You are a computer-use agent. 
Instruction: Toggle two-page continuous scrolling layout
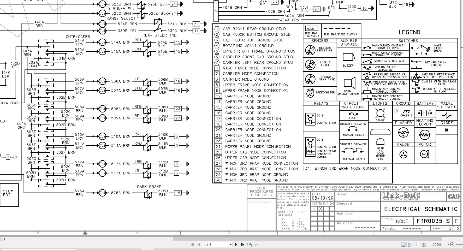click(x=424, y=245)
